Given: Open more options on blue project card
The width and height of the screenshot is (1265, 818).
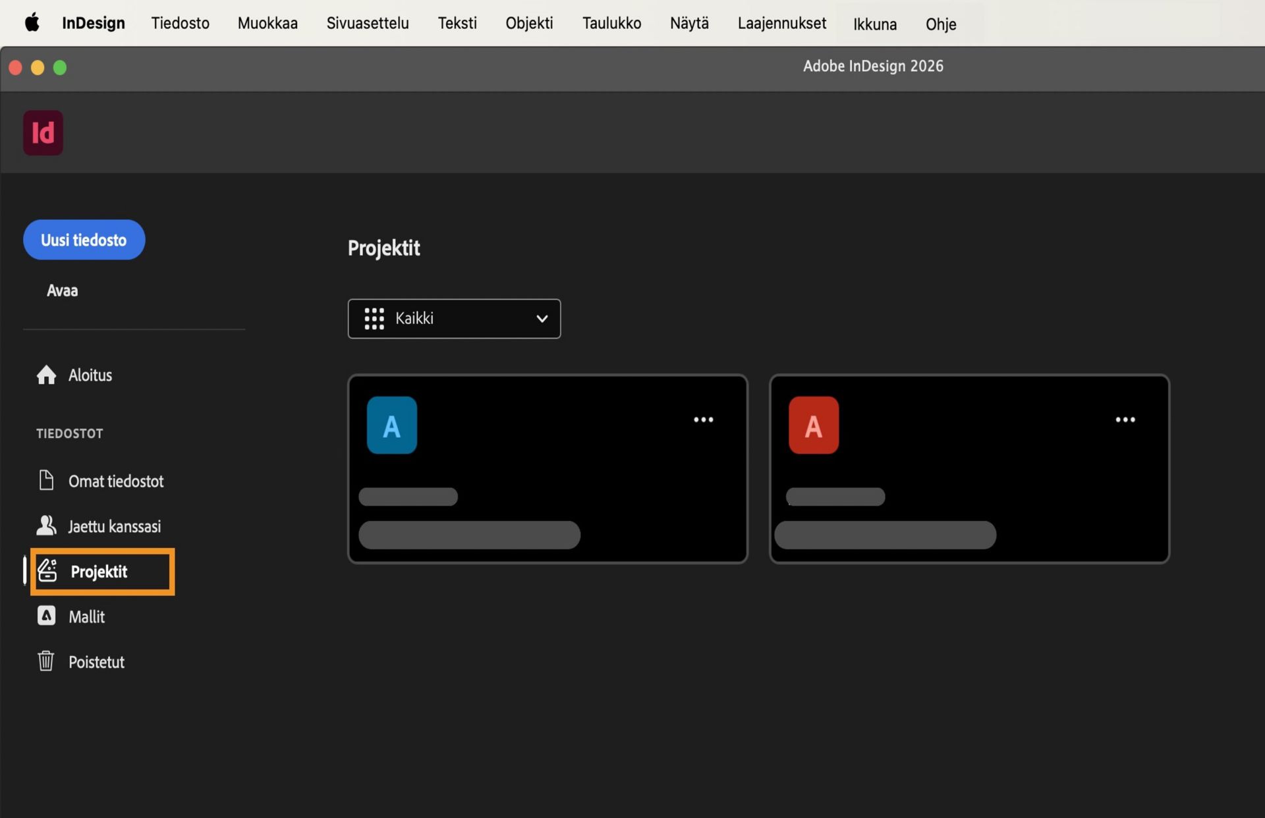Looking at the screenshot, I should tap(703, 420).
